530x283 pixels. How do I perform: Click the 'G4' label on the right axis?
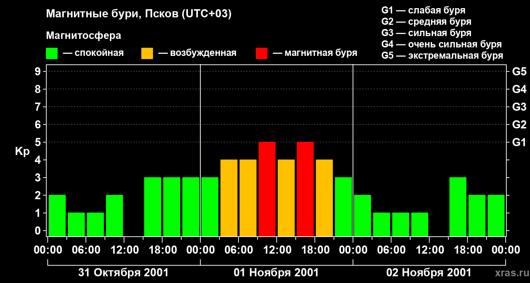pos(519,89)
